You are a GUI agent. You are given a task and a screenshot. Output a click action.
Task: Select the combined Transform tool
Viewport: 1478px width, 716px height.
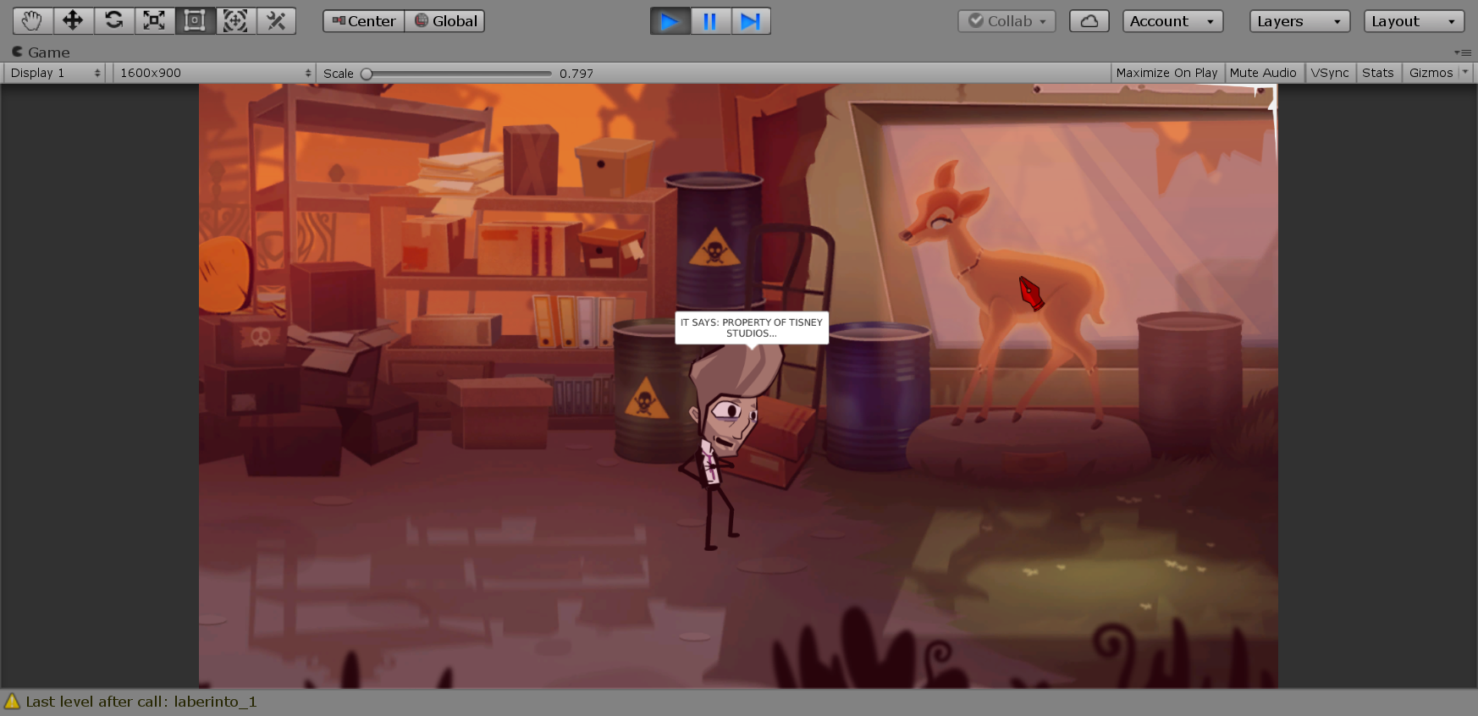(x=235, y=21)
